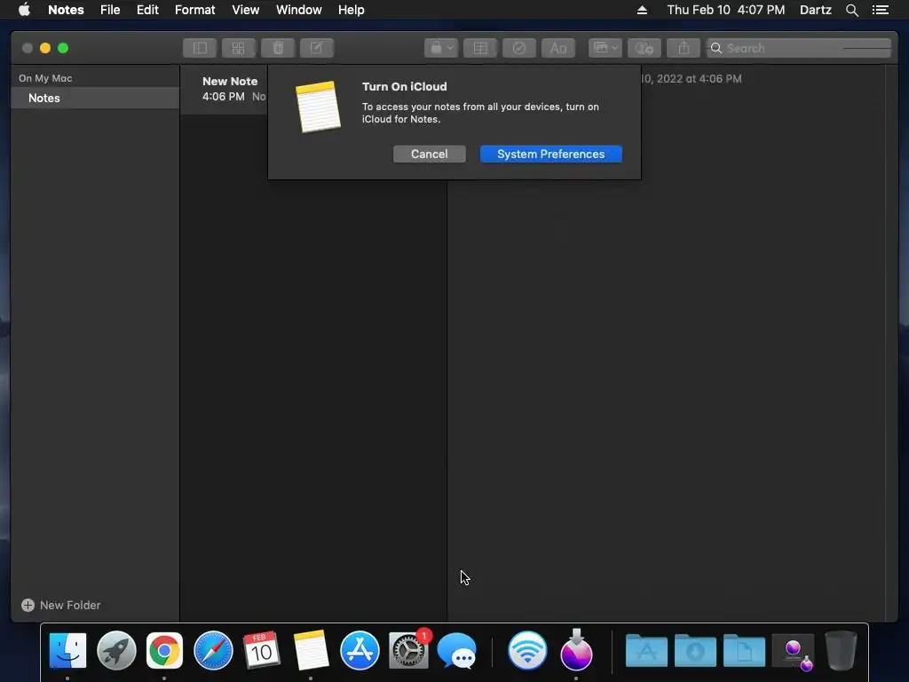Click the purple installer orb Dock icon

[x=576, y=649]
